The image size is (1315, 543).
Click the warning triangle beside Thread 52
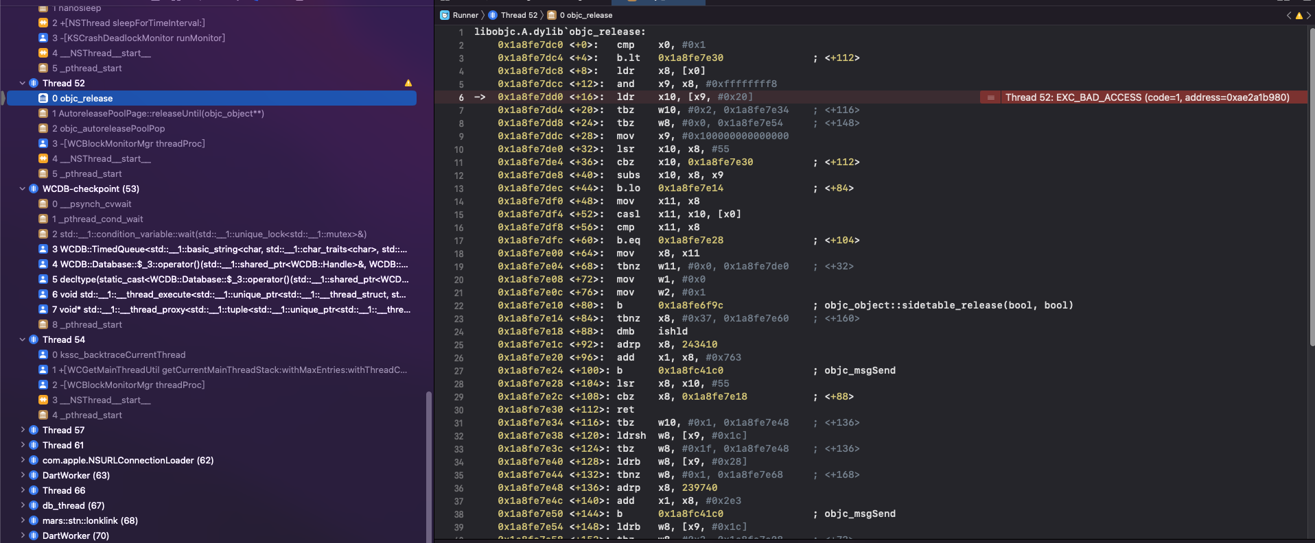pyautogui.click(x=408, y=83)
